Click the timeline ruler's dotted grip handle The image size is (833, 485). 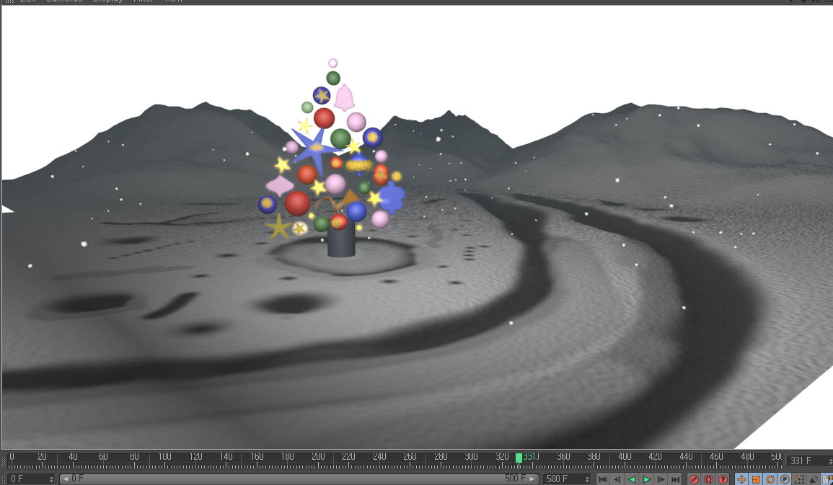[3, 460]
